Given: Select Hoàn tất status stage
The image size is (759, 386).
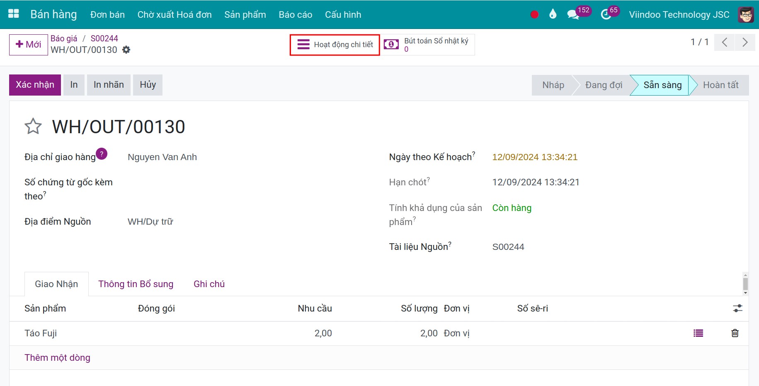Looking at the screenshot, I should click(720, 85).
